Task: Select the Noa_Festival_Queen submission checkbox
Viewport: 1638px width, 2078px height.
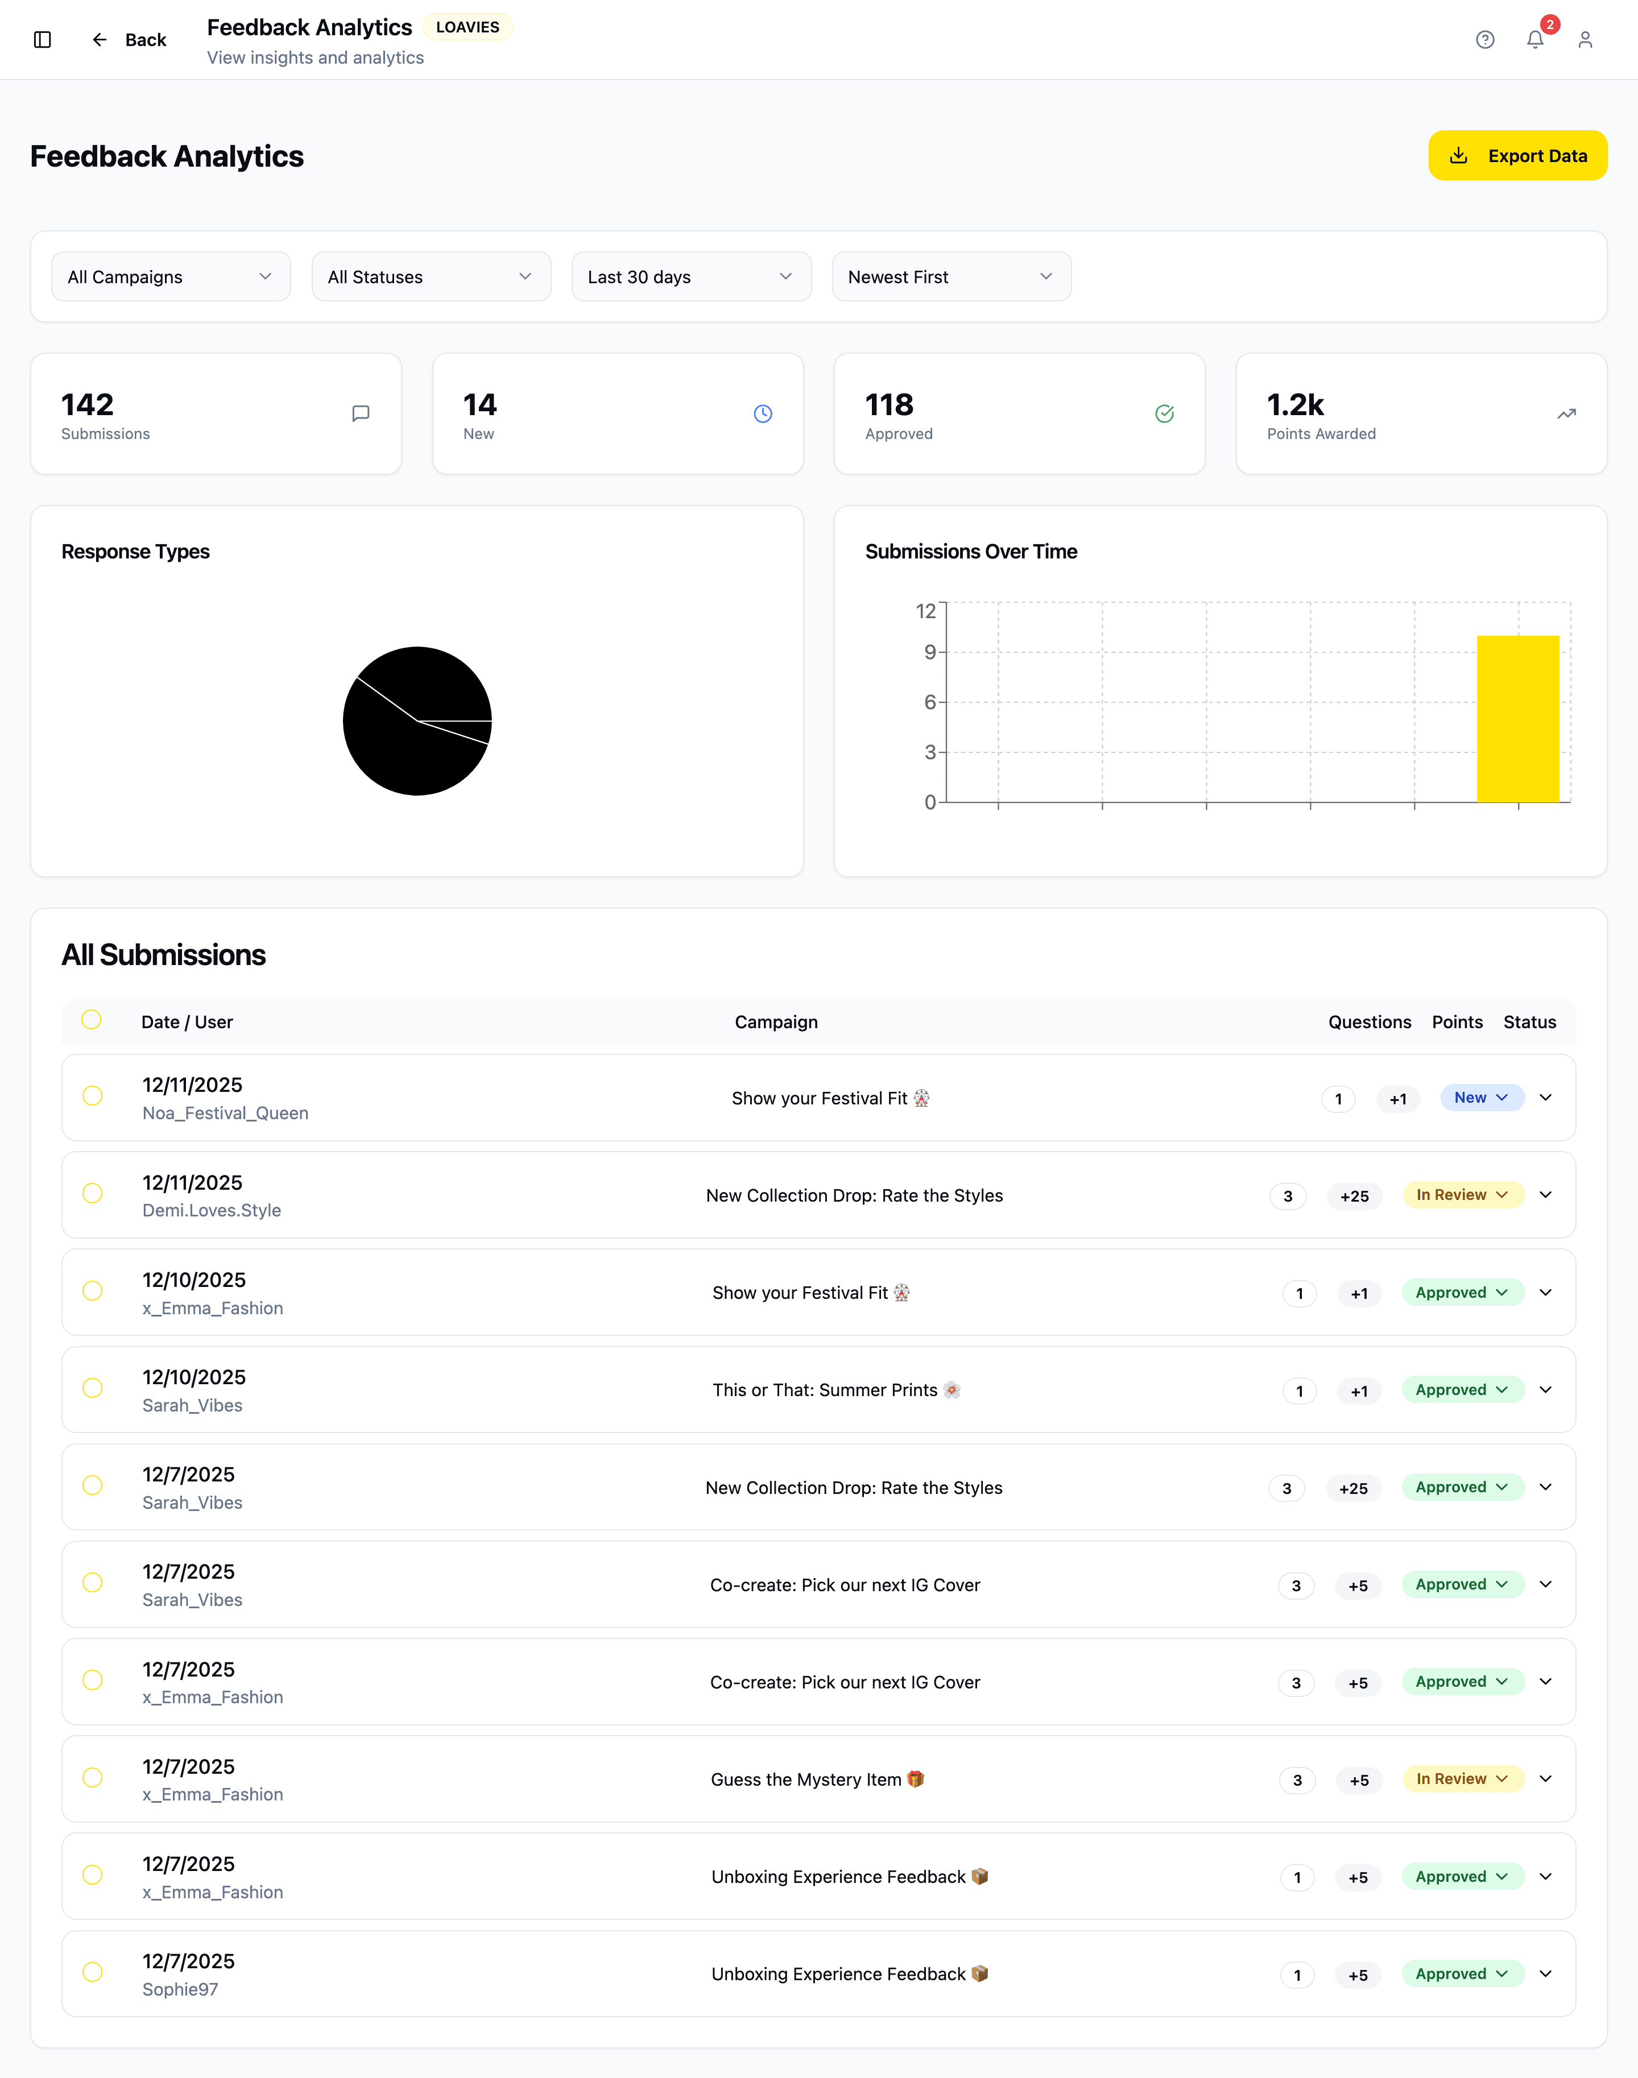Action: 92,1096
